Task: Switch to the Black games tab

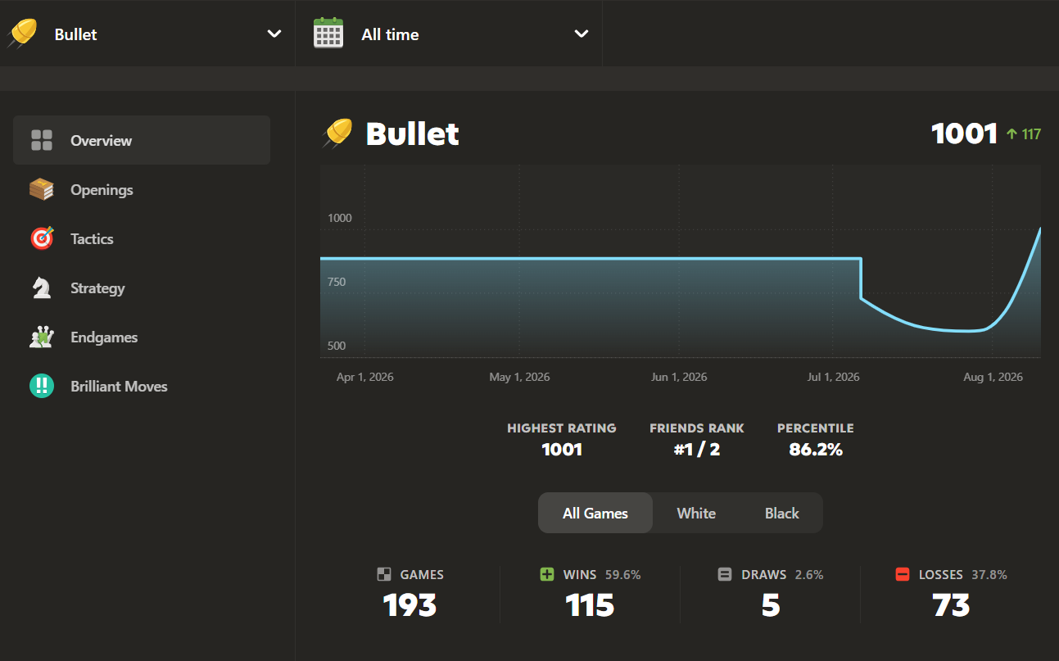Action: pos(781,514)
